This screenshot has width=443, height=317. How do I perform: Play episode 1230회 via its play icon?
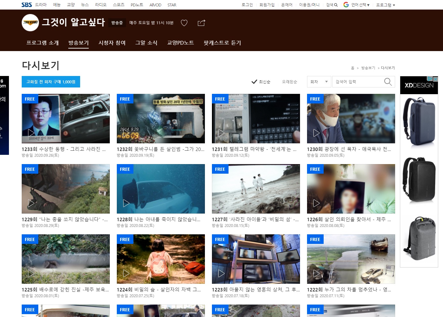tap(316, 133)
